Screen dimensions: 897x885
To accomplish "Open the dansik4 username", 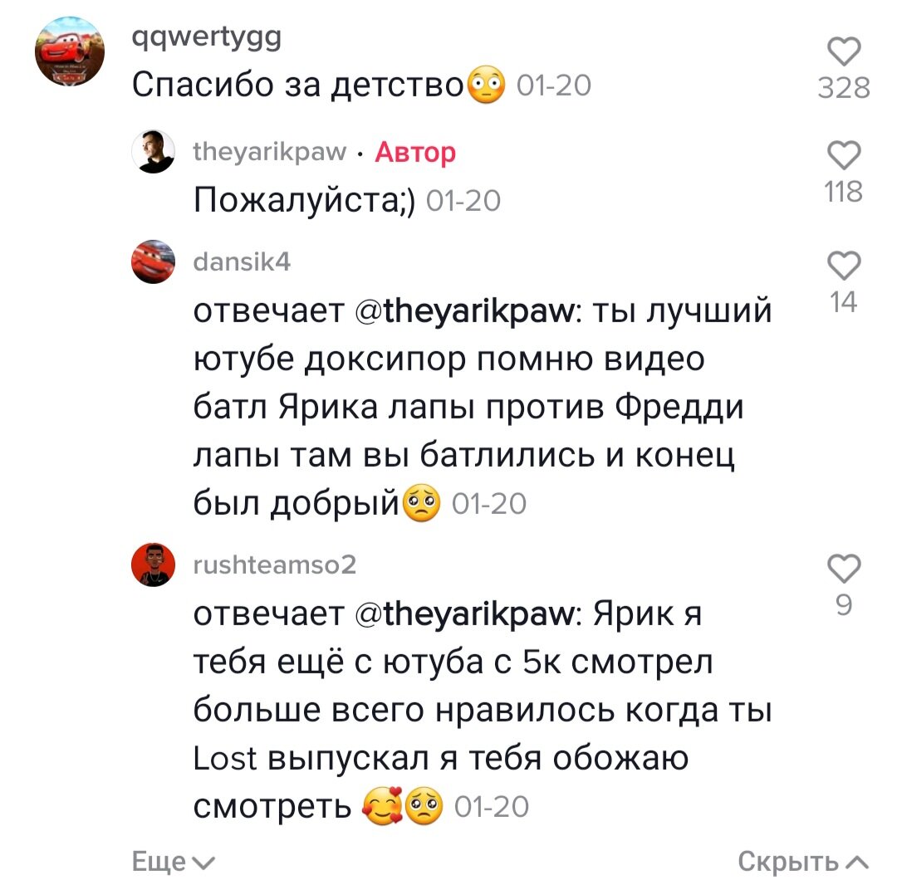I will [x=242, y=262].
